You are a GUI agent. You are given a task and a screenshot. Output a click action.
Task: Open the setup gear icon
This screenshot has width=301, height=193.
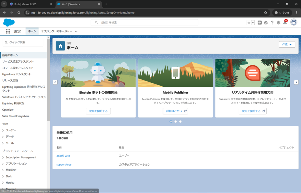click(278, 23)
